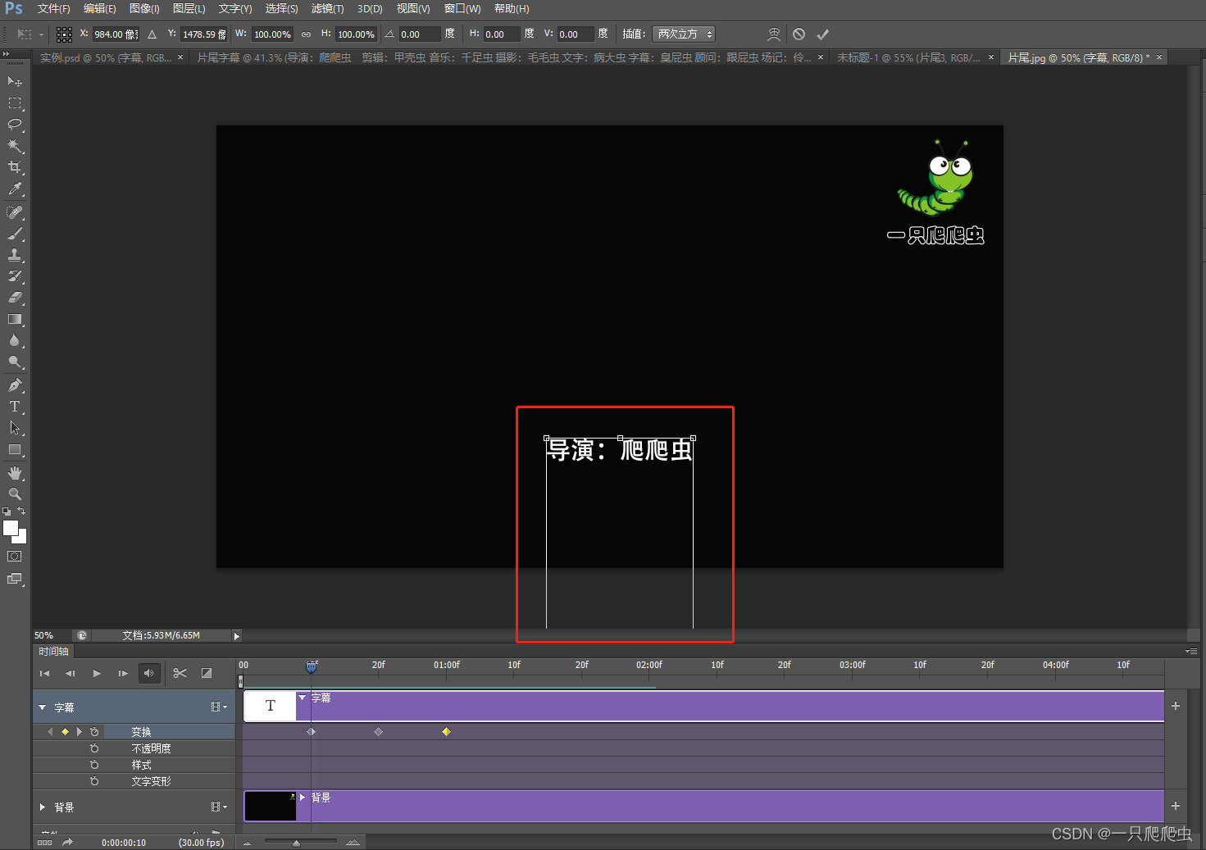Select the Horizontal Type tool
Screen dimensions: 1206x850
pos(15,407)
